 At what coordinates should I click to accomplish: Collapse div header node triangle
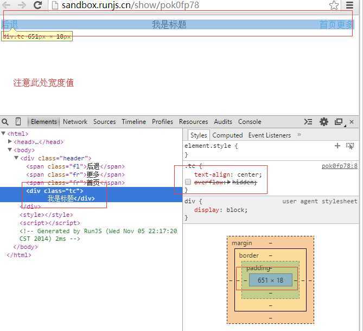point(16,158)
